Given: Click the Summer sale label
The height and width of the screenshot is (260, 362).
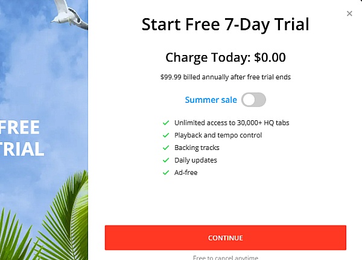Looking at the screenshot, I should (x=211, y=100).
